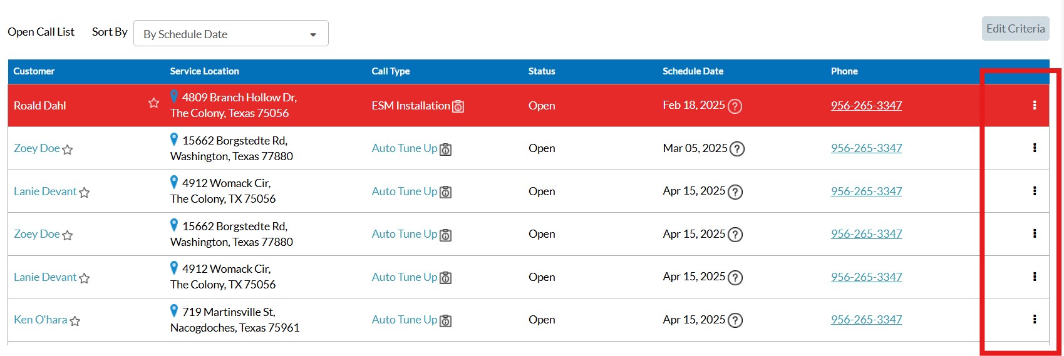1064x356 pixels.
Task: Click the timer icon next to ESM Installation
Action: pyautogui.click(x=458, y=106)
